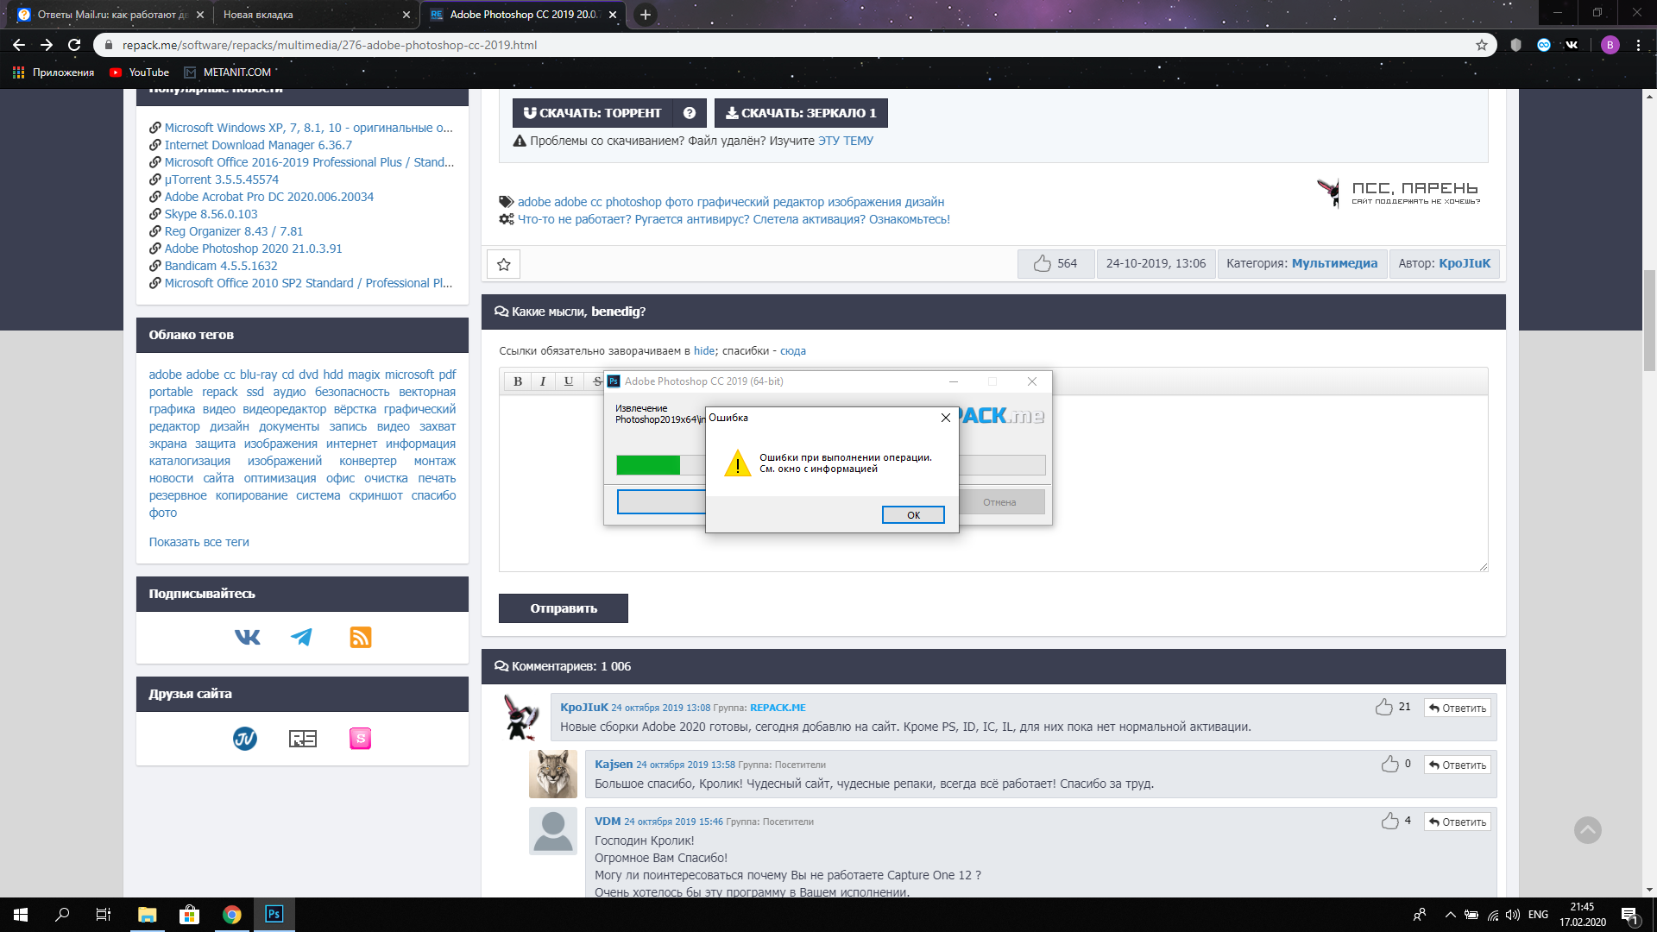Open the first blue friend site icon
The image size is (1657, 932).
click(x=245, y=739)
